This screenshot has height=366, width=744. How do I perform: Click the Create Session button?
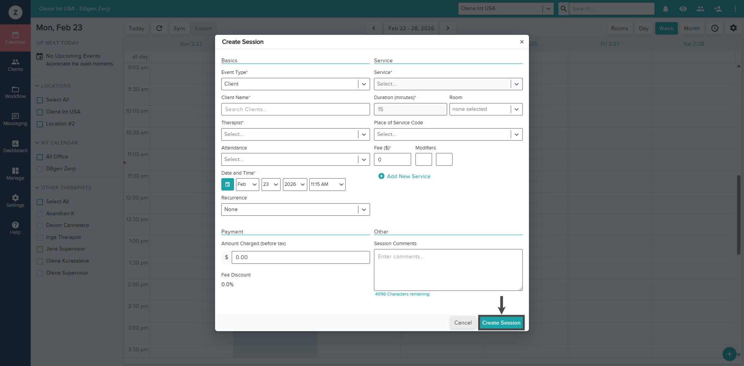click(x=501, y=323)
